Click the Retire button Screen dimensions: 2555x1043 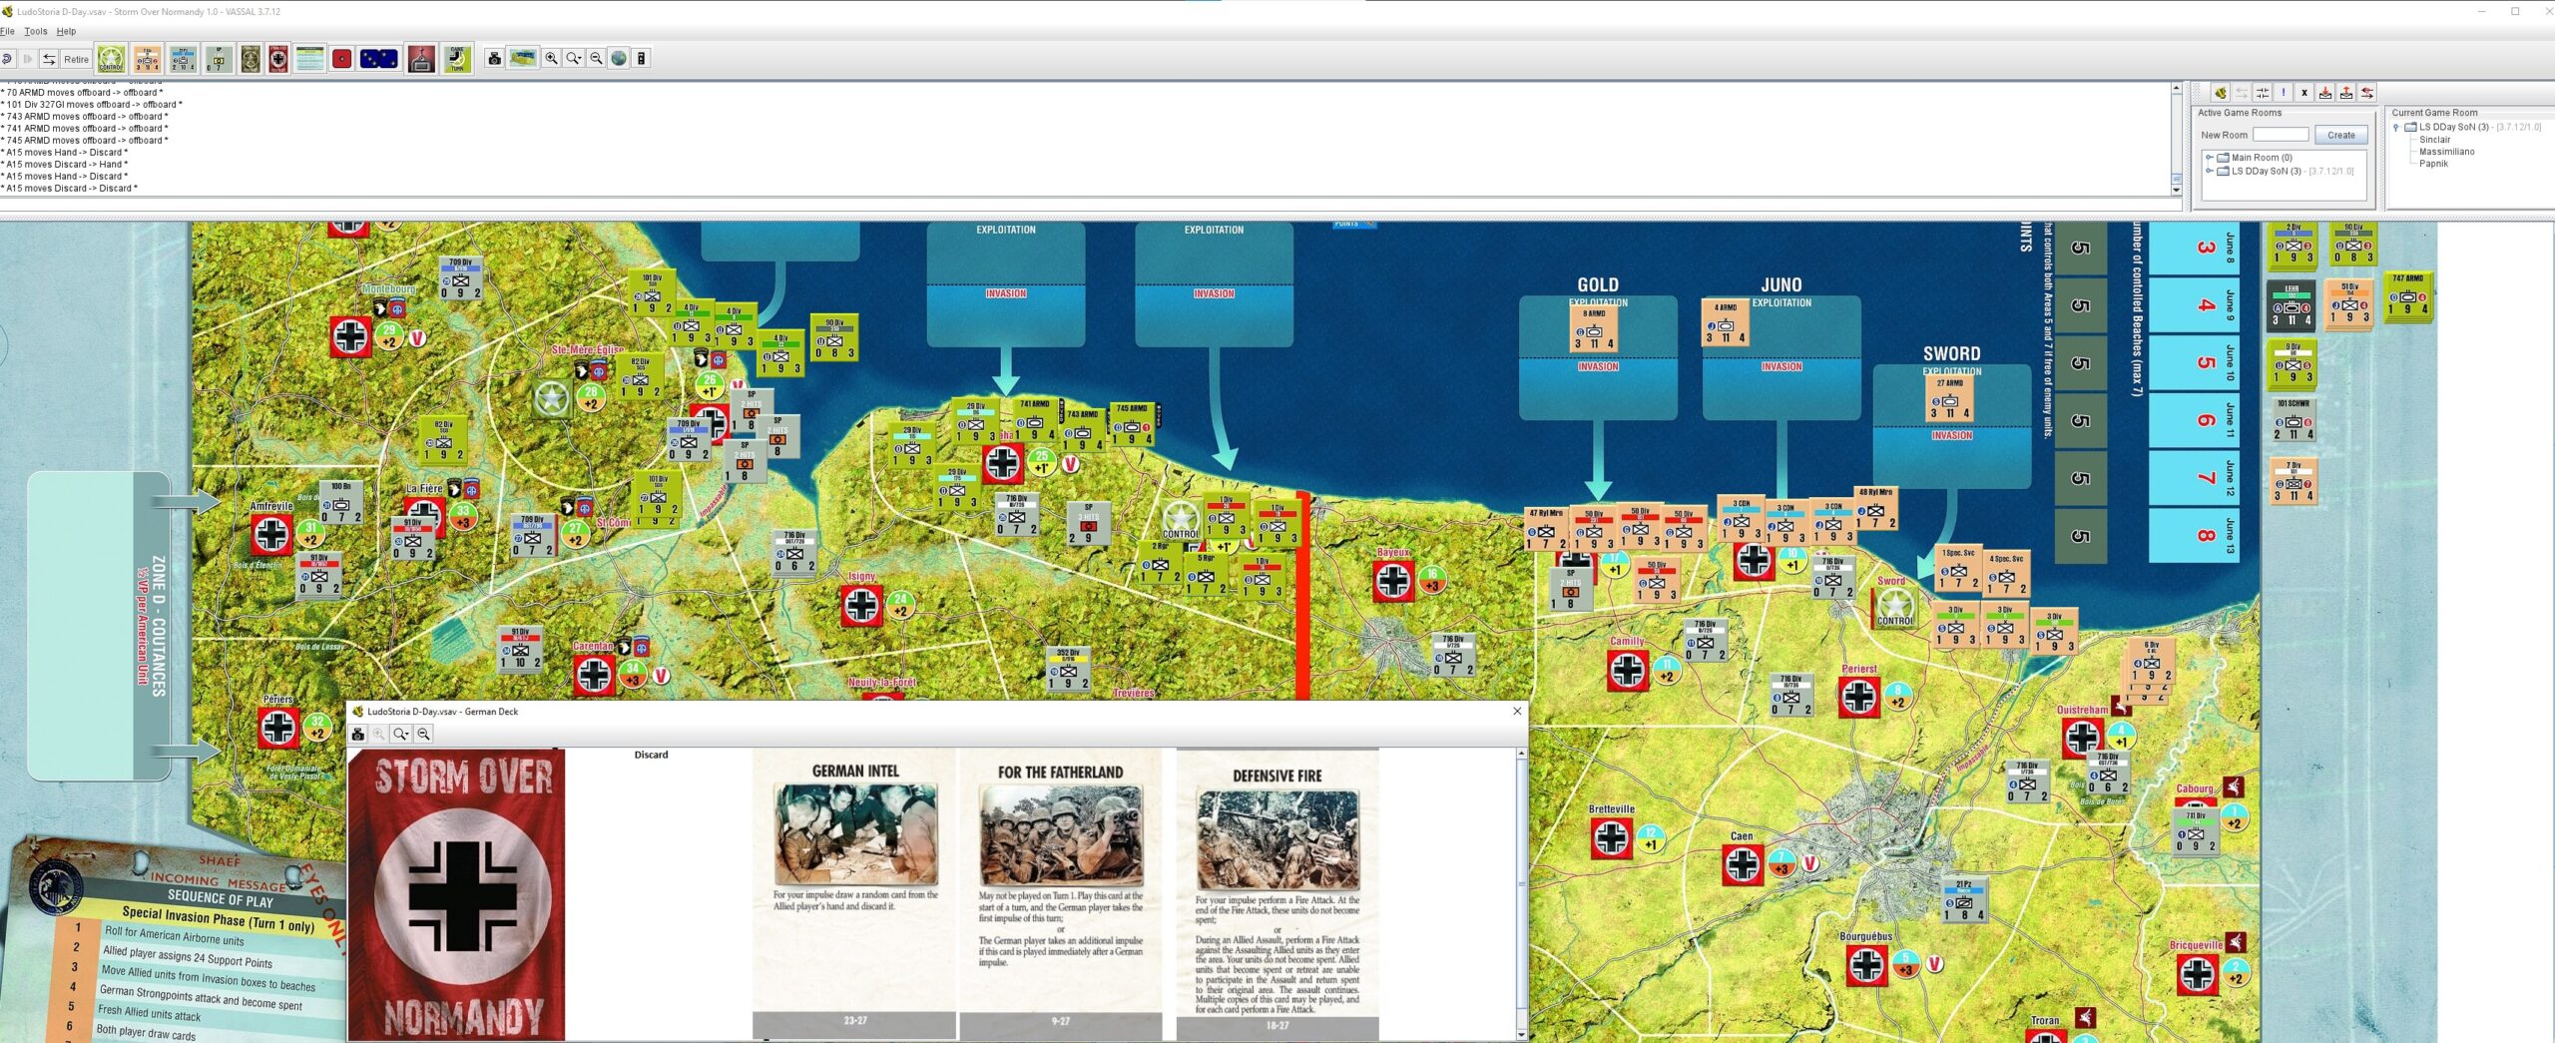76,59
